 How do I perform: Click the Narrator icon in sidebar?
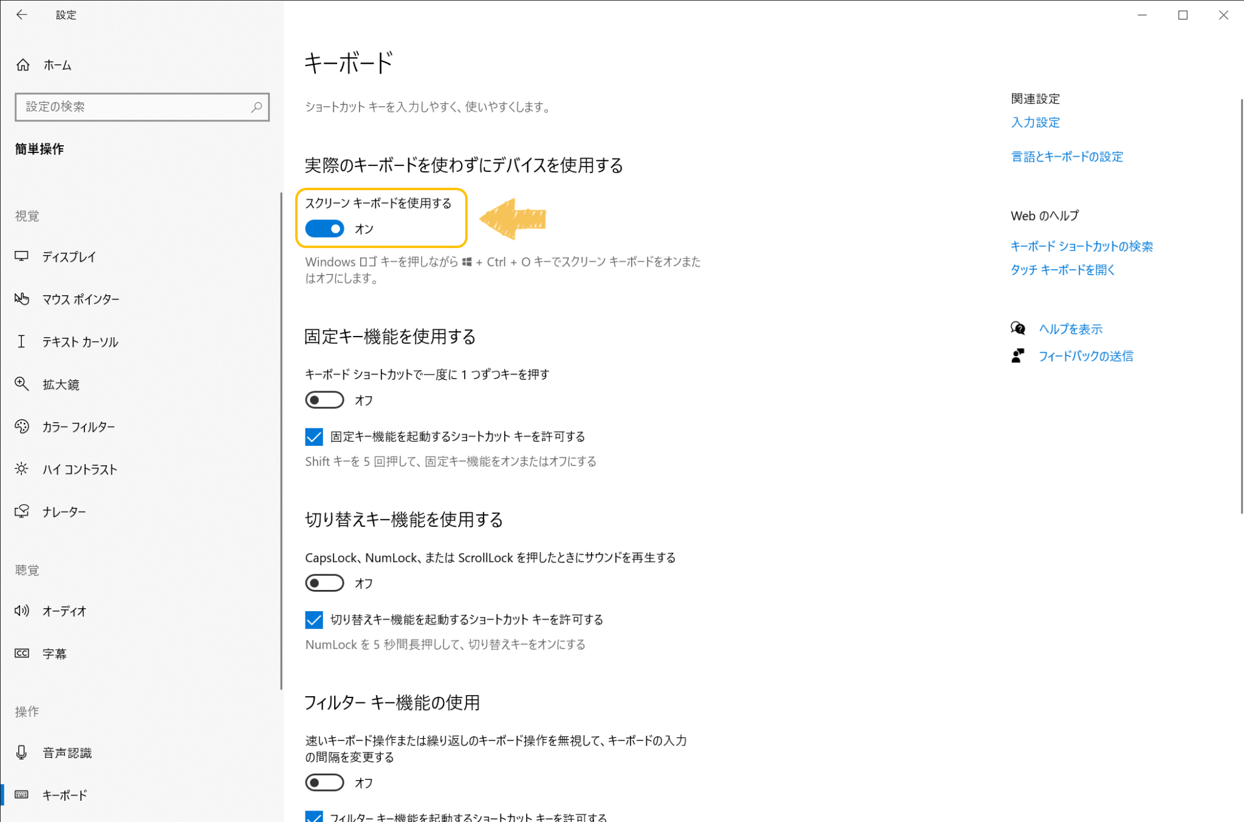pos(22,512)
